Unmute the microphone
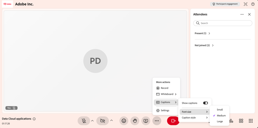 [x=84, y=121]
